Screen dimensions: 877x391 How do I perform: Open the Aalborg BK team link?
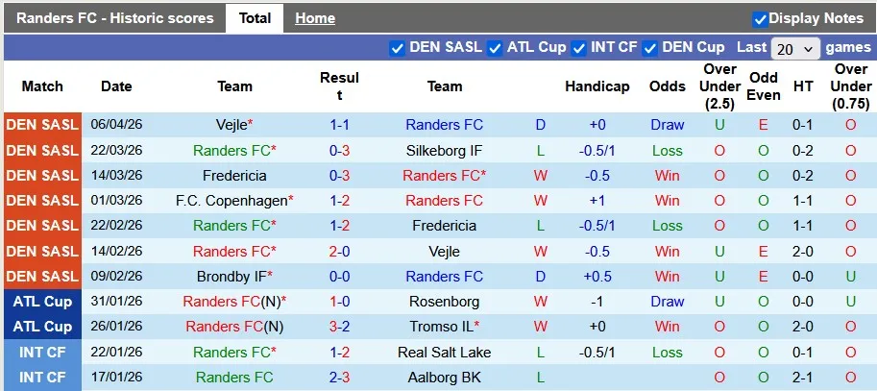click(444, 378)
